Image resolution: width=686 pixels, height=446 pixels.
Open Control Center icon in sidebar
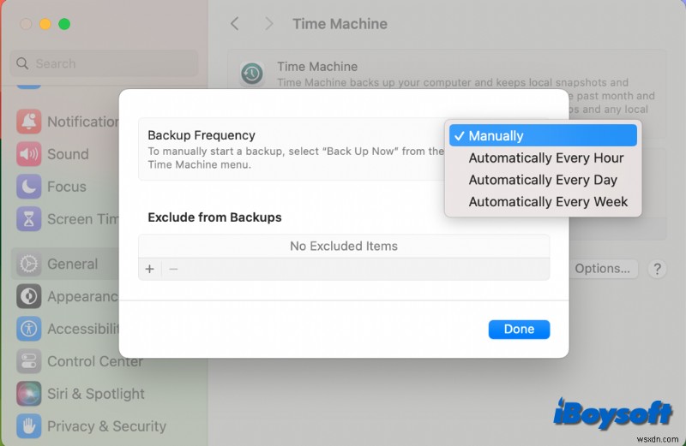(x=29, y=361)
